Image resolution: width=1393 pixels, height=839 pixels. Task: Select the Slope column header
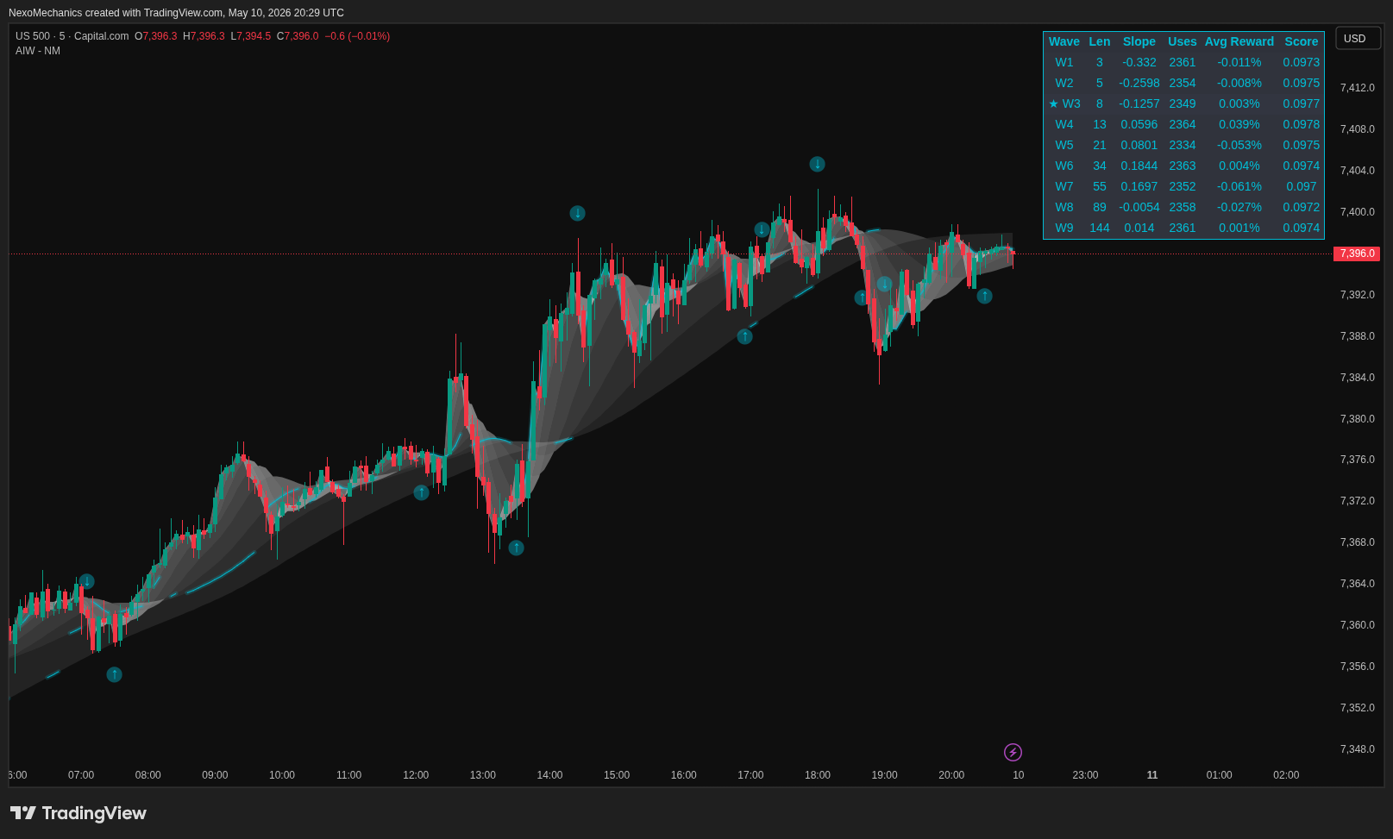tap(1139, 41)
